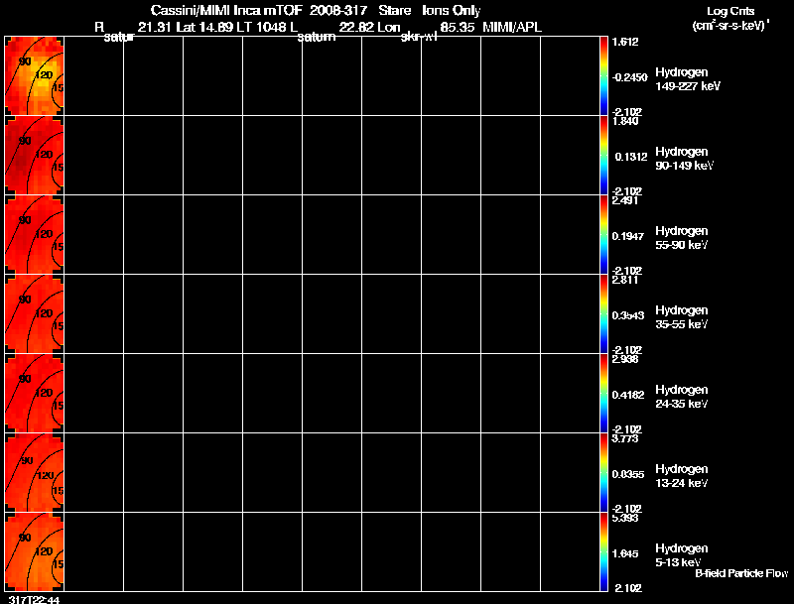
Task: Open the Hydrogen 55-90 keV image panel
Action: (x=34, y=235)
